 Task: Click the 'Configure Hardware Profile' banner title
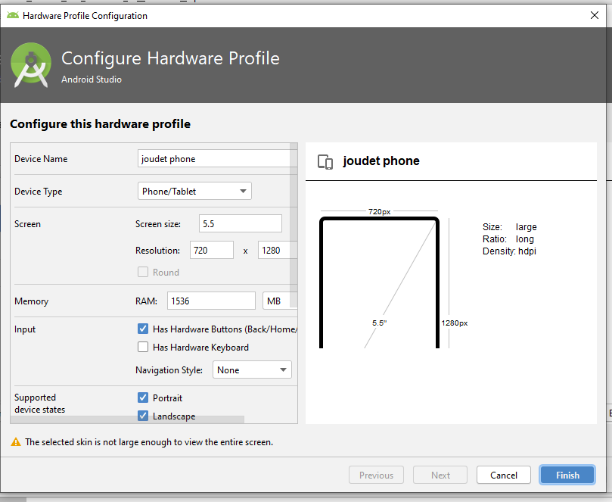(170, 58)
